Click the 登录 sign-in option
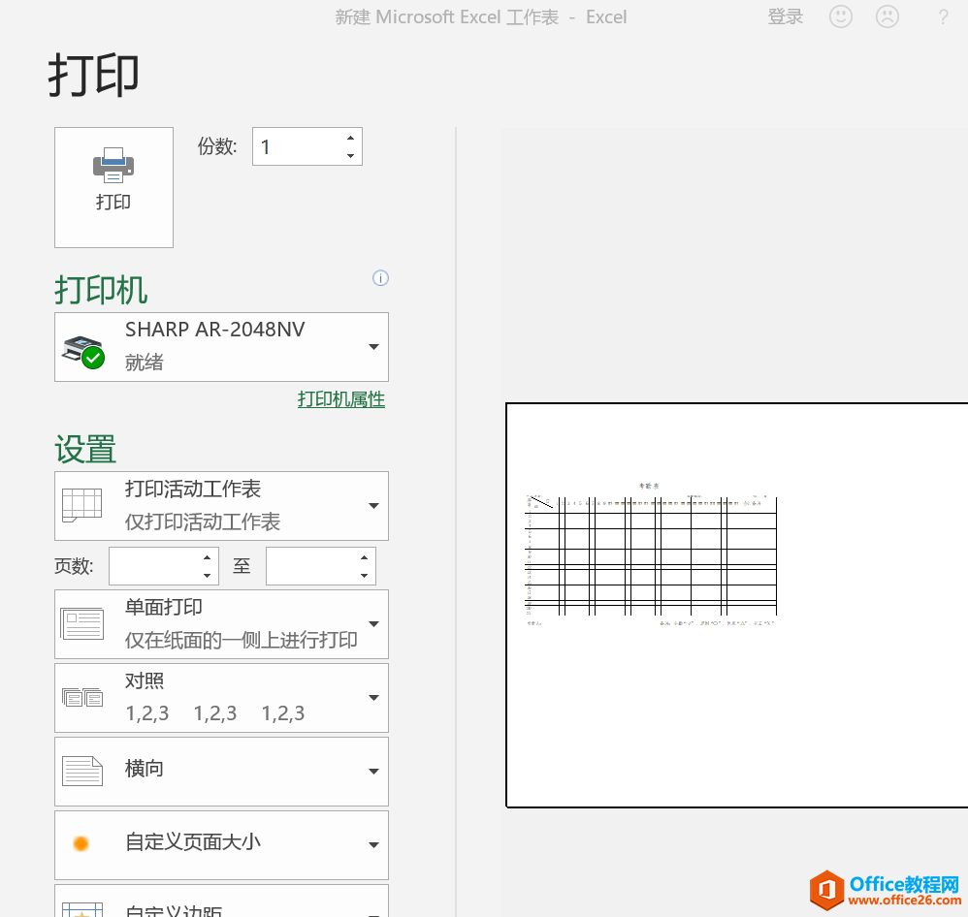Image resolution: width=968 pixels, height=917 pixels. pyautogui.click(x=786, y=16)
